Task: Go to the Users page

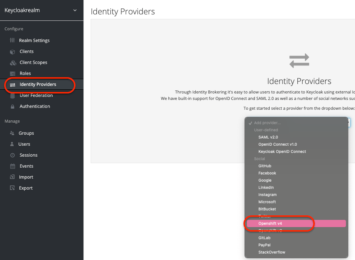Action: point(24,144)
